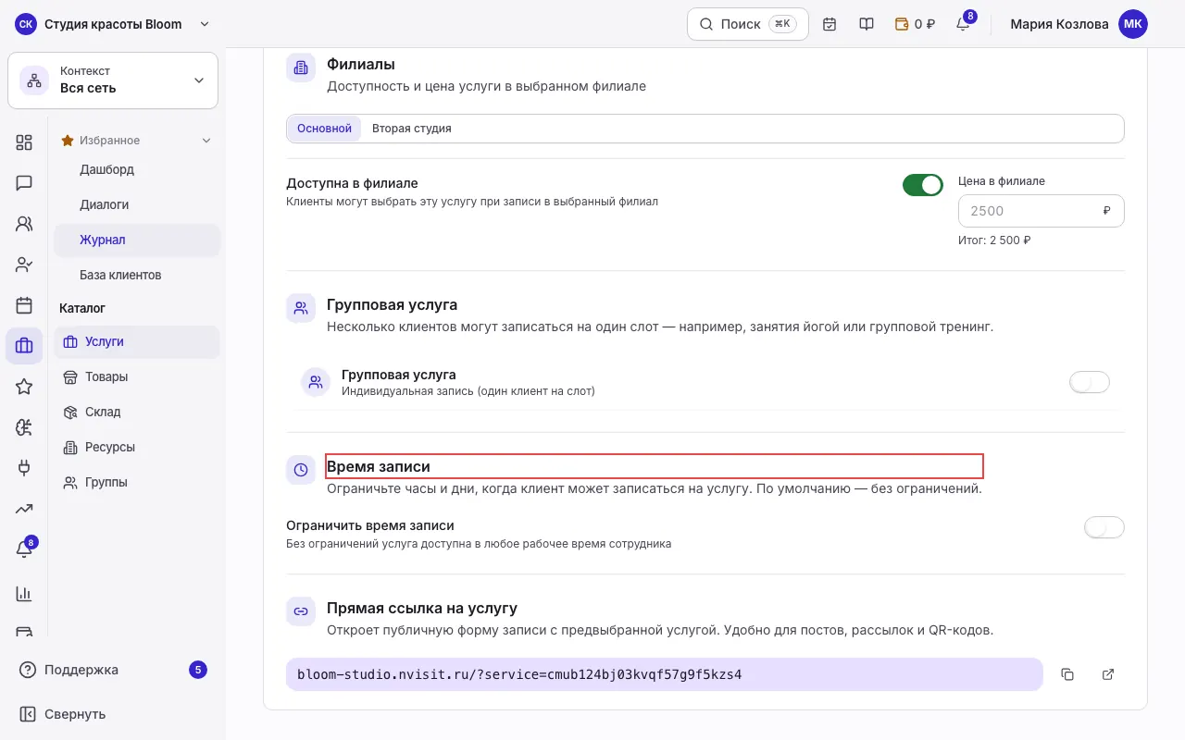
Task: Open the trending-up arrow icon in the left rail
Action: pos(24,509)
